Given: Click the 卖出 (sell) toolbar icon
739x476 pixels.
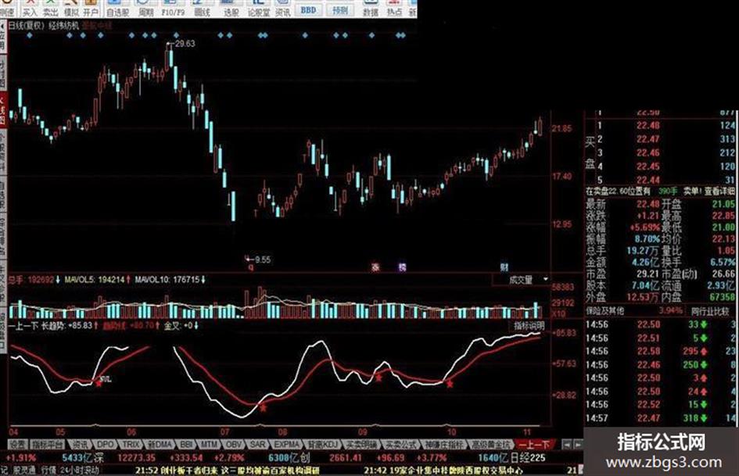Looking at the screenshot, I should [x=50, y=9].
